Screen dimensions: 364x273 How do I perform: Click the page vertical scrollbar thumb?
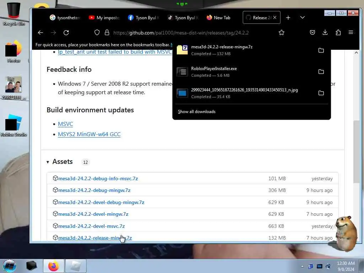point(356,151)
